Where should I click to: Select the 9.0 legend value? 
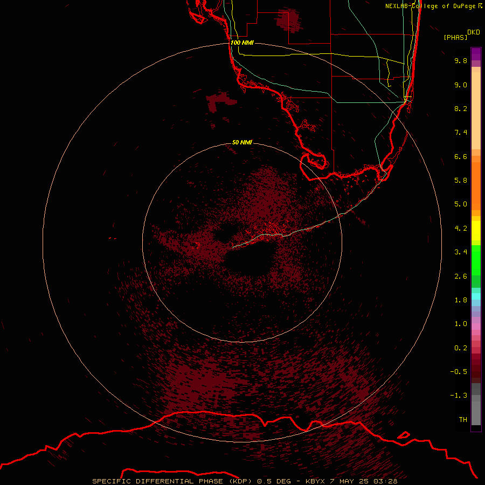tap(461, 85)
